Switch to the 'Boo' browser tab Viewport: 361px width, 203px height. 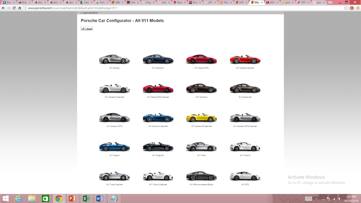point(9,2)
